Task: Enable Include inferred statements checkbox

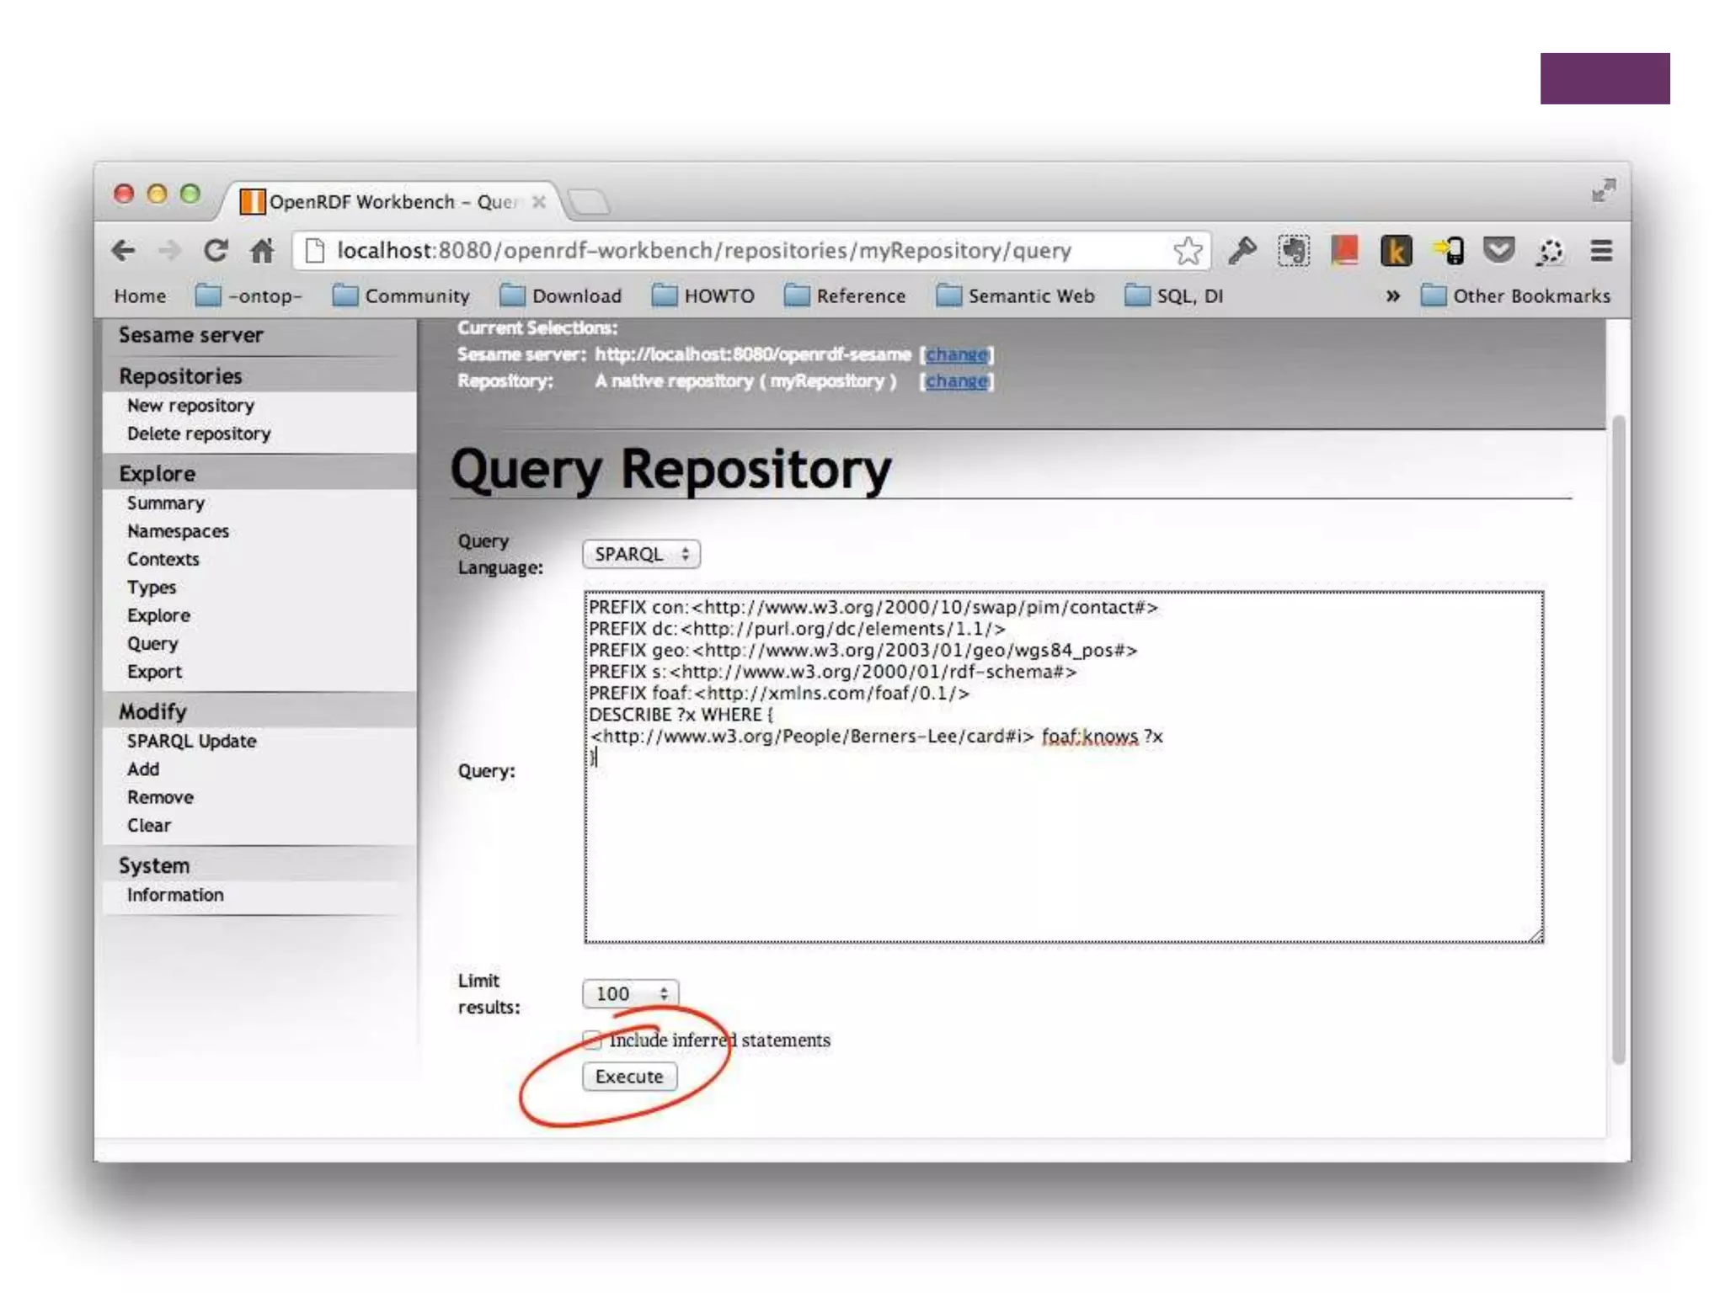Action: click(593, 1040)
